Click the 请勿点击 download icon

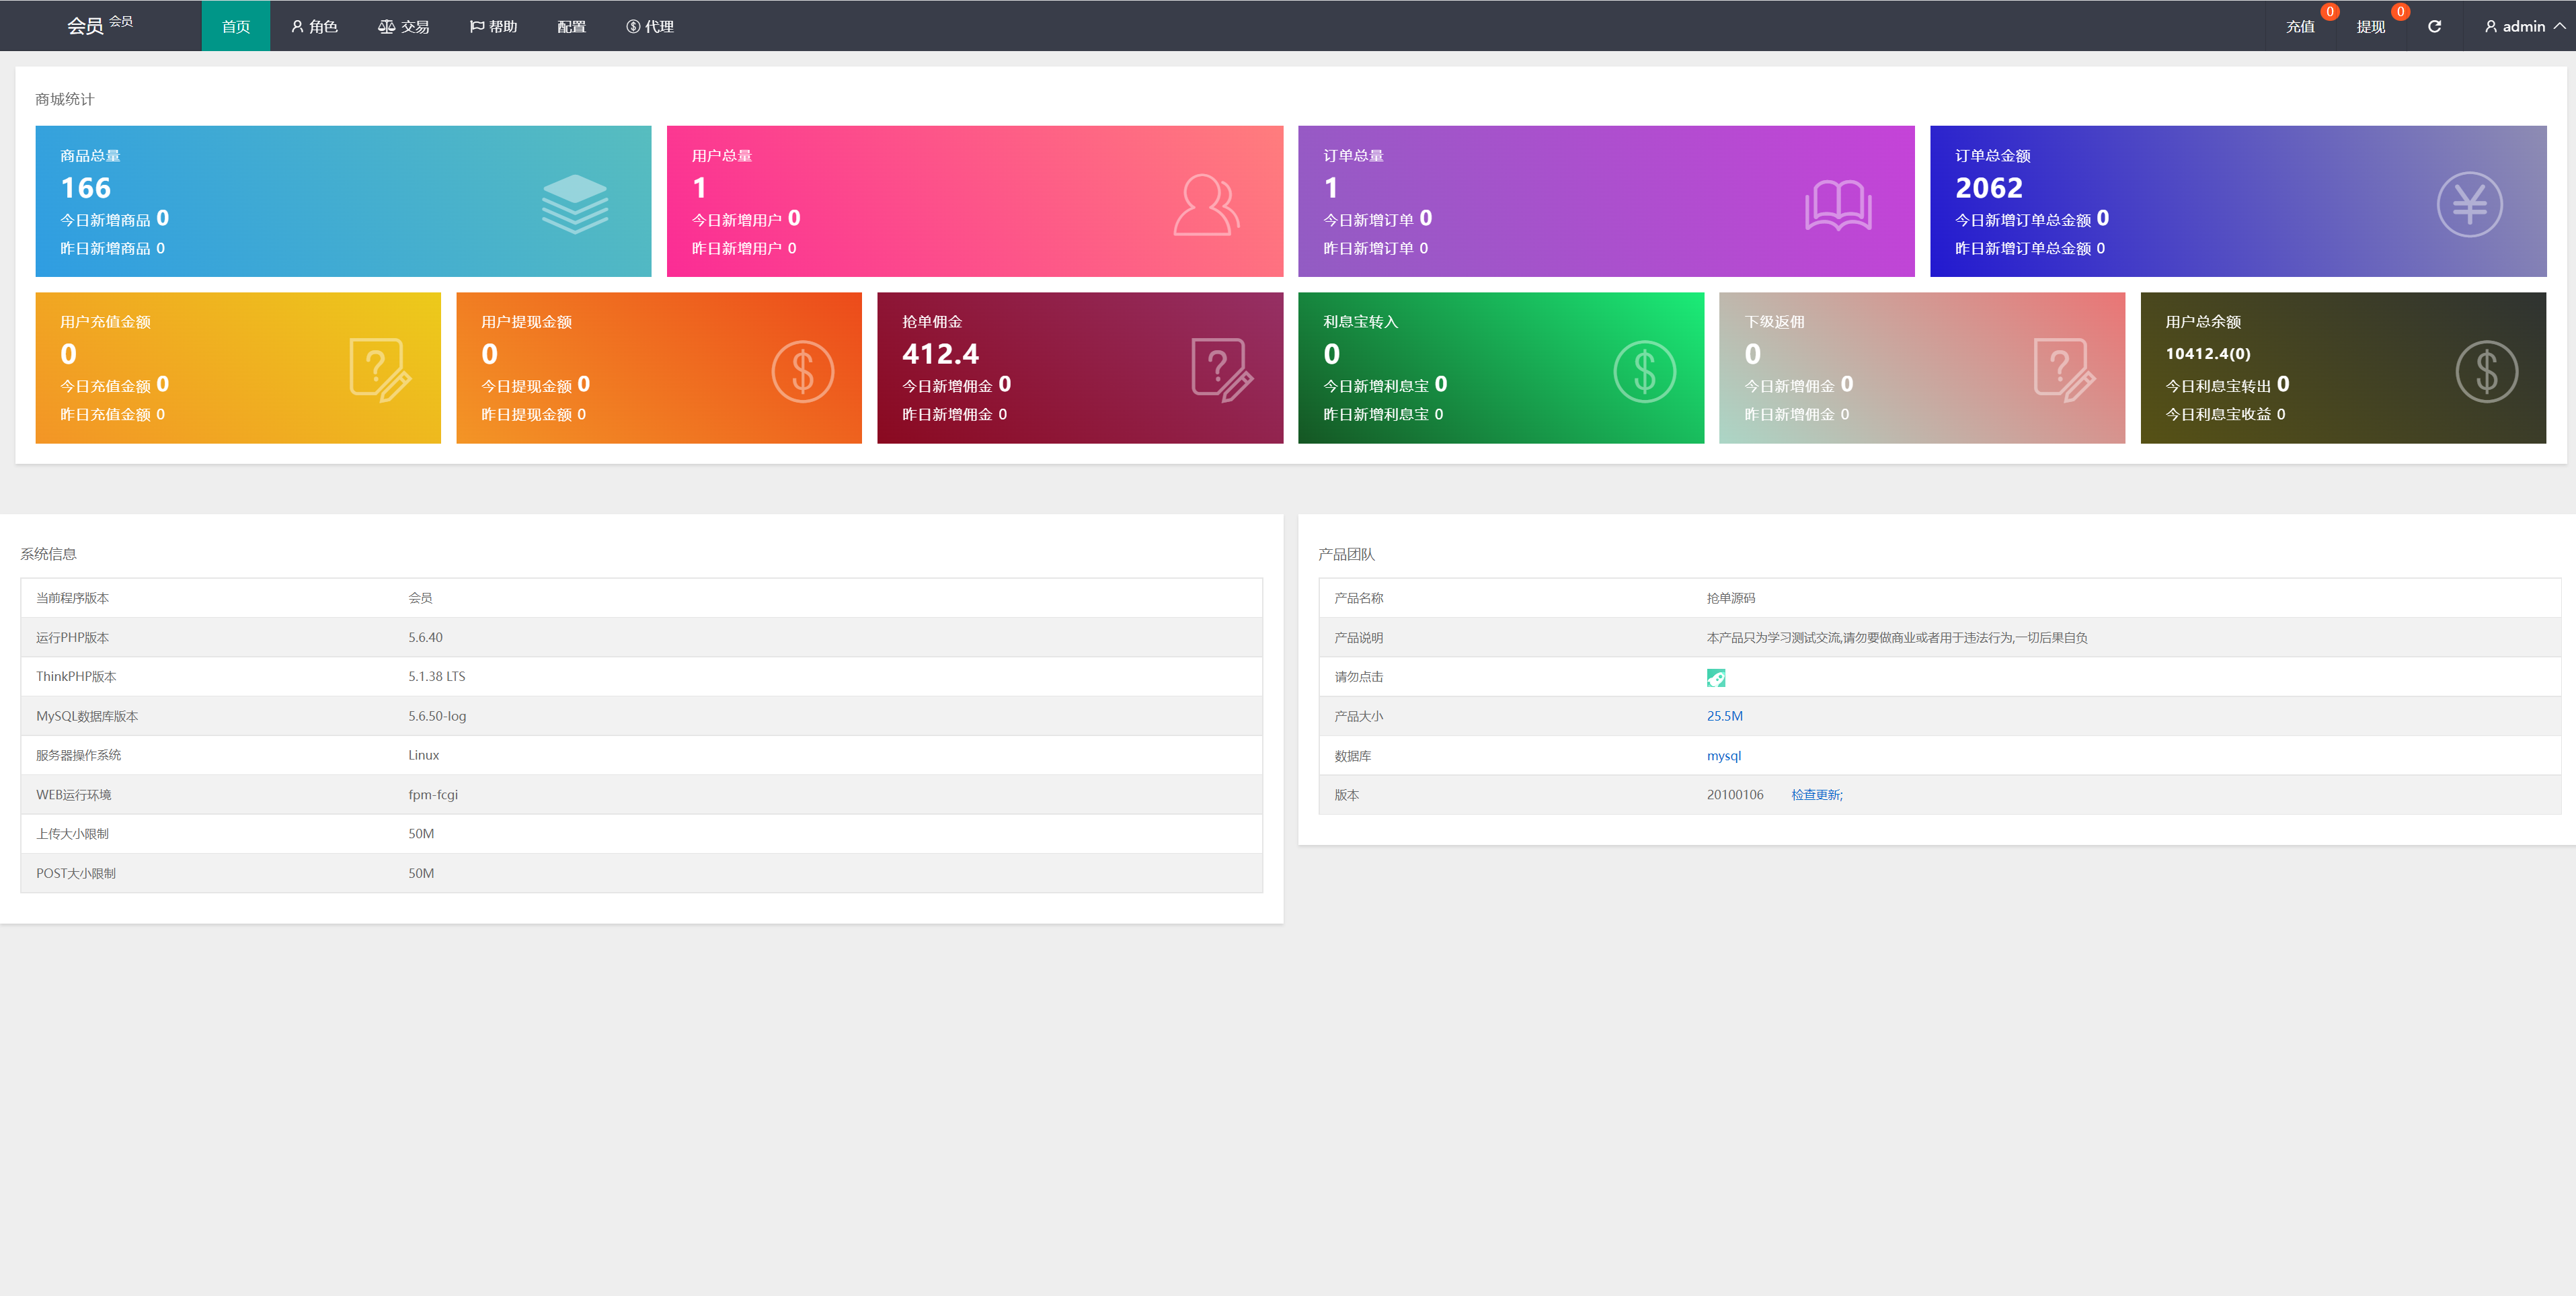[x=1716, y=676]
